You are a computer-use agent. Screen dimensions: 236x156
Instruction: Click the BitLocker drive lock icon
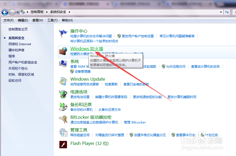[63, 120]
